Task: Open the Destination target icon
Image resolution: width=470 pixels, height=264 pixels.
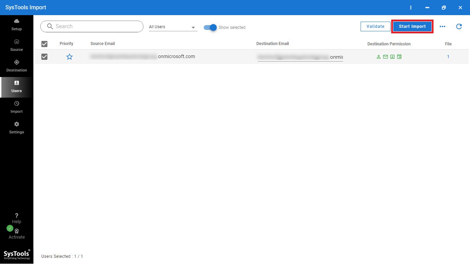Action: point(17,62)
